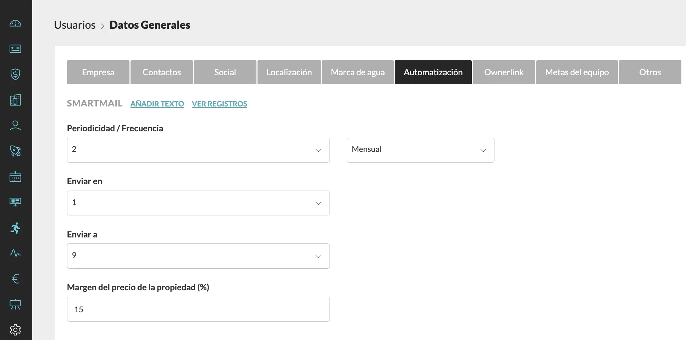
Task: Open the calendar icon in sidebar
Action: 15,176
